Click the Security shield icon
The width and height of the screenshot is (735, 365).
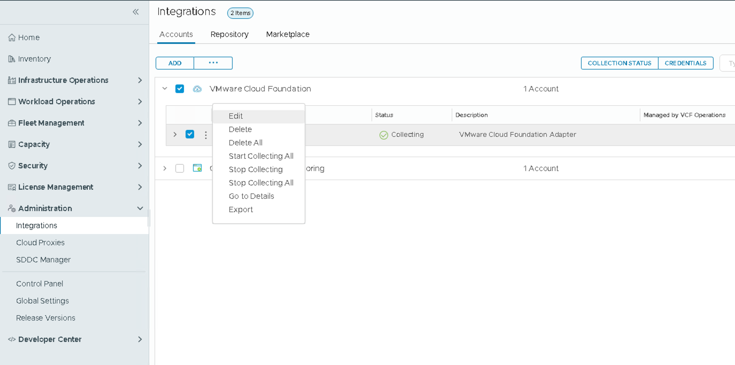coord(11,165)
